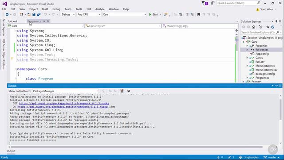Expand the Properties node in Solution Explorer

pyautogui.click(x=247, y=46)
